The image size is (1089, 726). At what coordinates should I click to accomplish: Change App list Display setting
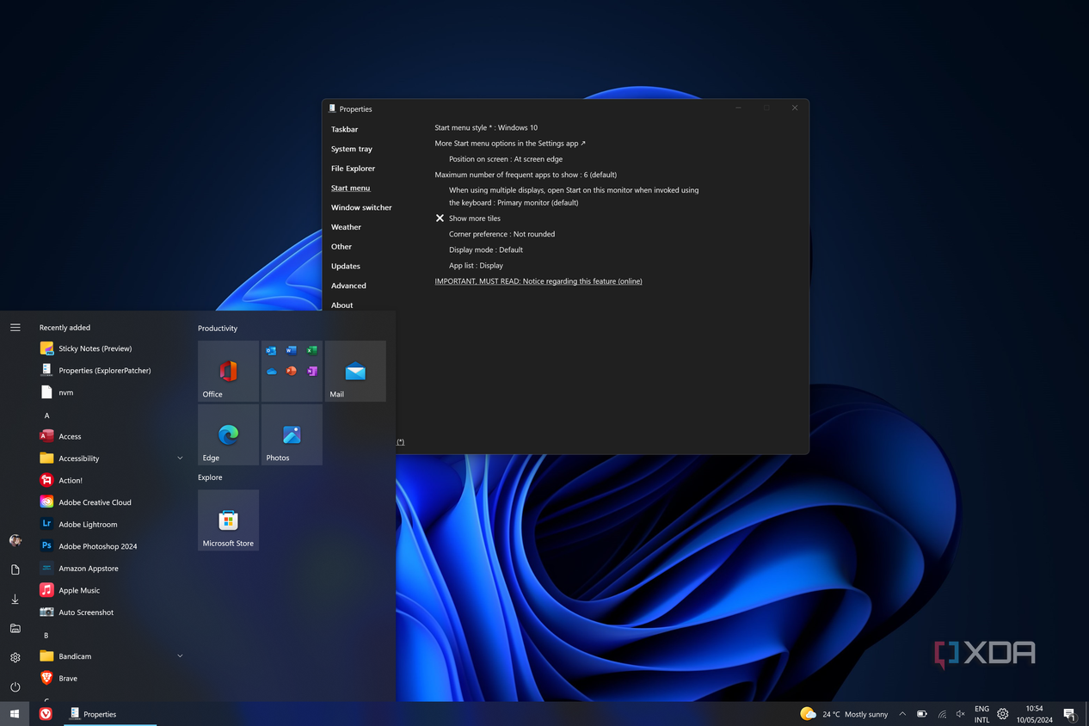pos(476,266)
